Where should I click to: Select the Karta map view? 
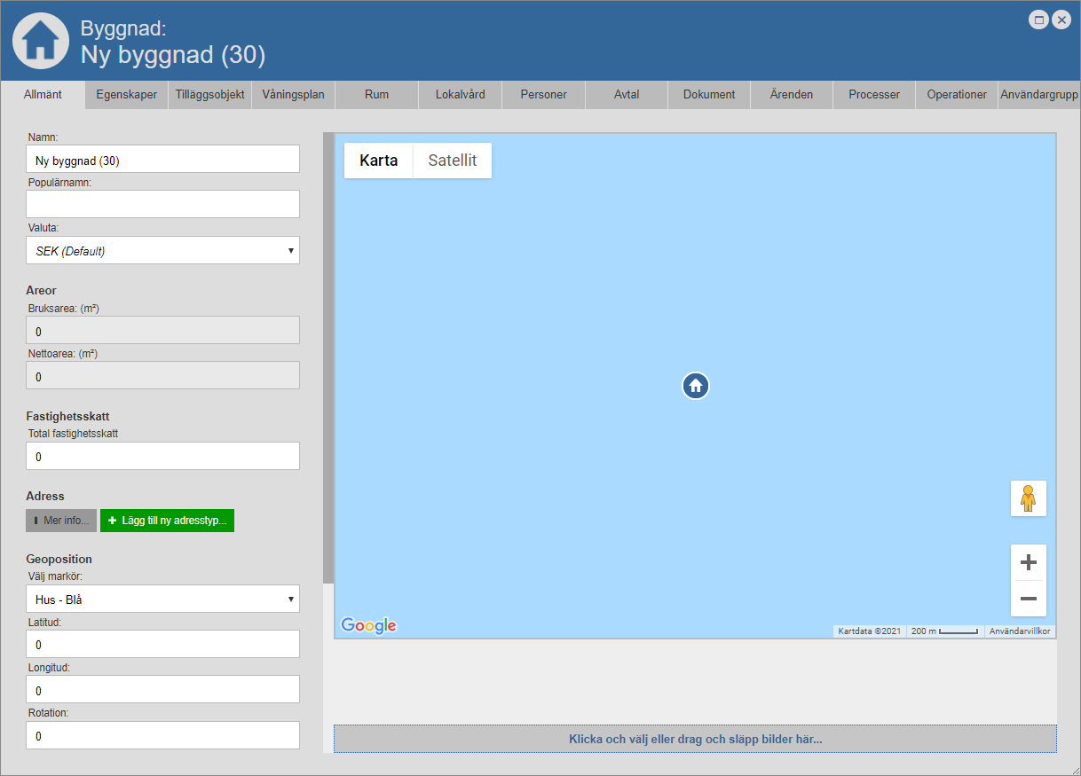tap(378, 161)
